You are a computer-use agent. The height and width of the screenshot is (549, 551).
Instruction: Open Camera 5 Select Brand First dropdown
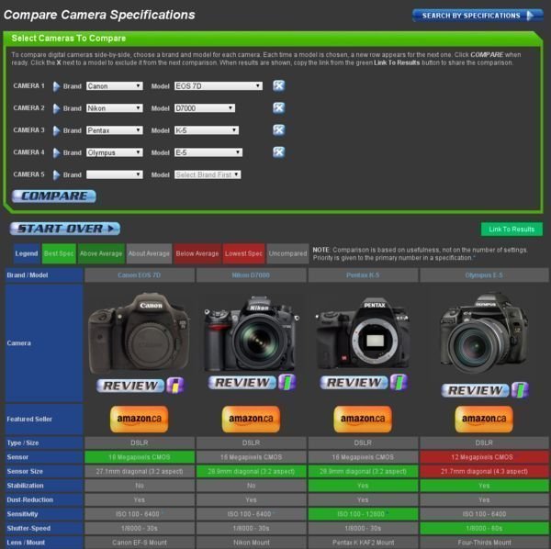point(208,174)
